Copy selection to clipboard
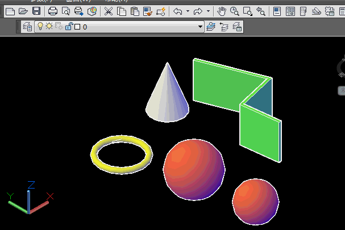The width and height of the screenshot is (345, 230). coord(122,11)
